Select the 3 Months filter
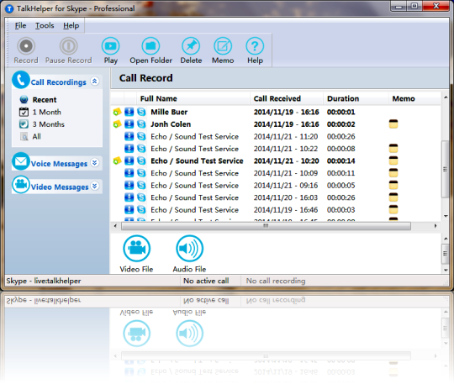This screenshot has width=454, height=384. pyautogui.click(x=49, y=124)
